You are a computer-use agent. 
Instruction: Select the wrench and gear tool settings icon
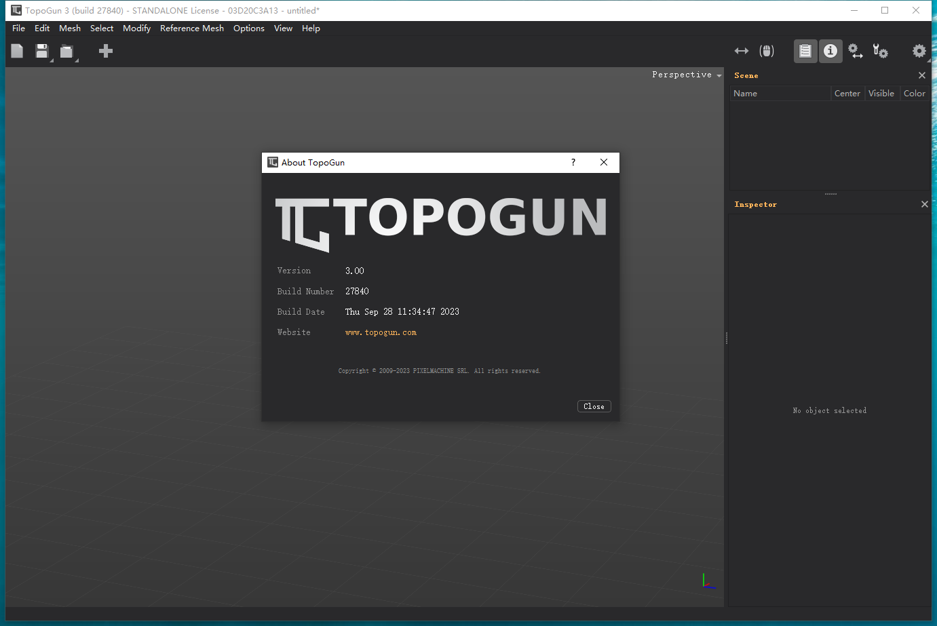tap(880, 51)
